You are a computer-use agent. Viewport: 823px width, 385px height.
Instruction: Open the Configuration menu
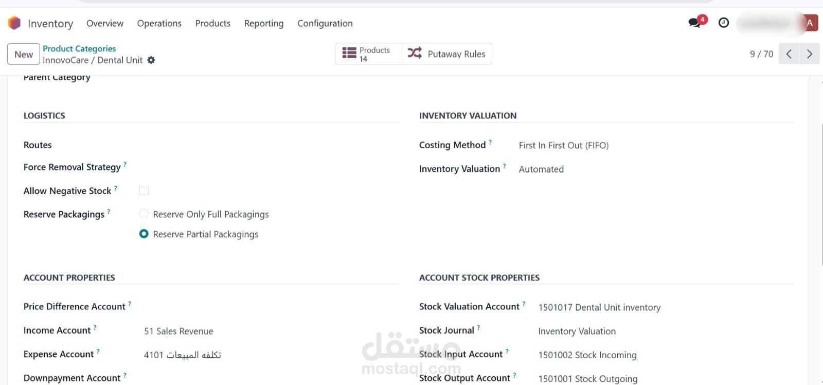[325, 23]
